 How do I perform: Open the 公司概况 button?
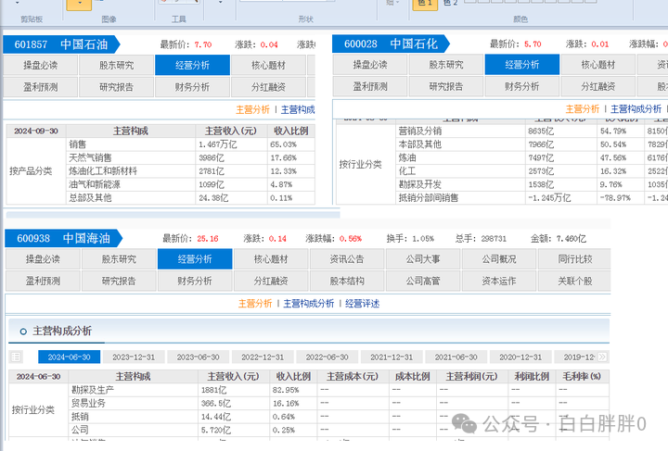click(499, 259)
